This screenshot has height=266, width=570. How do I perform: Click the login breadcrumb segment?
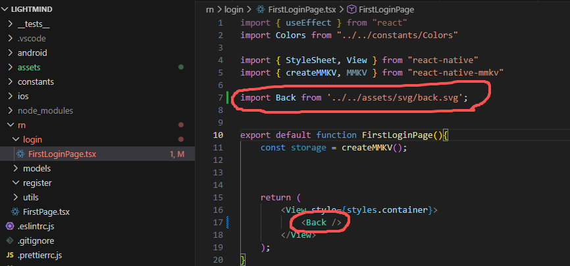pyautogui.click(x=234, y=9)
